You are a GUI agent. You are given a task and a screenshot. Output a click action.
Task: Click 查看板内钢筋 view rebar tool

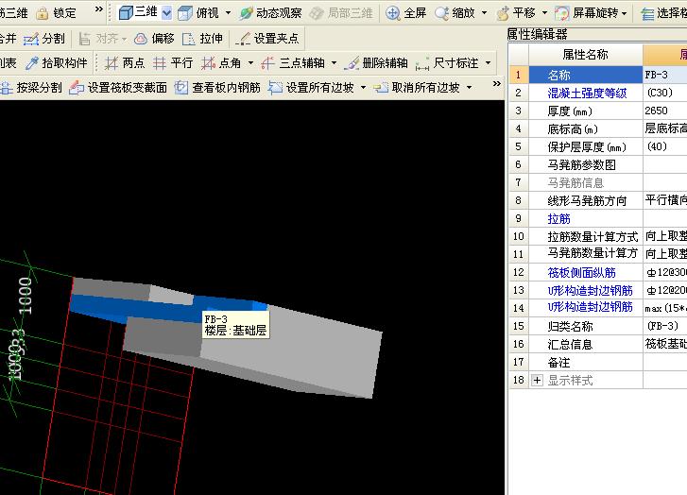pos(217,88)
